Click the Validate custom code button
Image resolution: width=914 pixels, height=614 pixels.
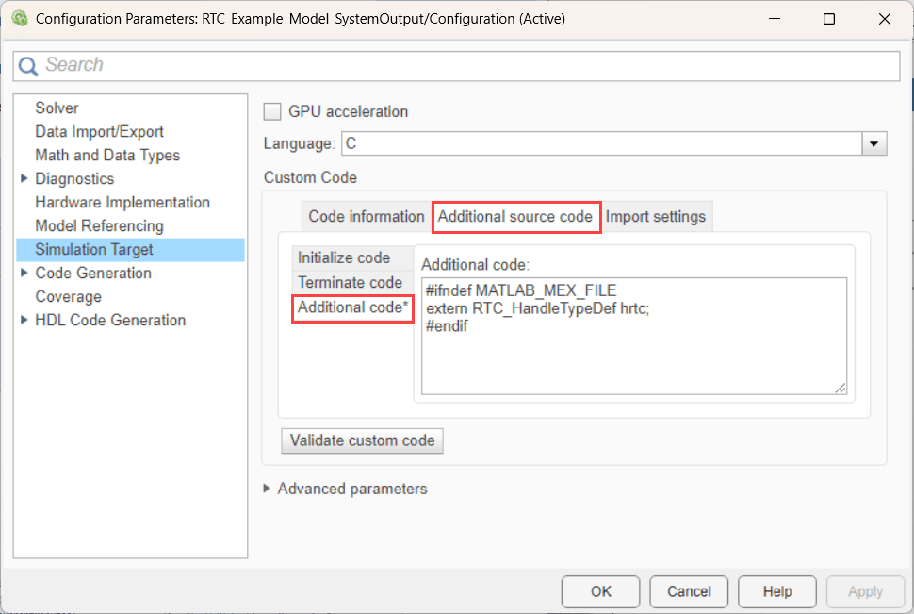362,440
